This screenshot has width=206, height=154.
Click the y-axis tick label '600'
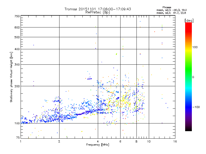17,27
